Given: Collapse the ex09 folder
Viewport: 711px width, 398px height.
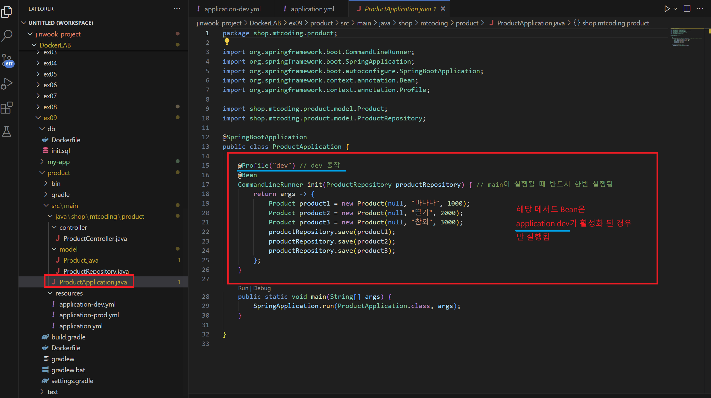Looking at the screenshot, I should [38, 118].
